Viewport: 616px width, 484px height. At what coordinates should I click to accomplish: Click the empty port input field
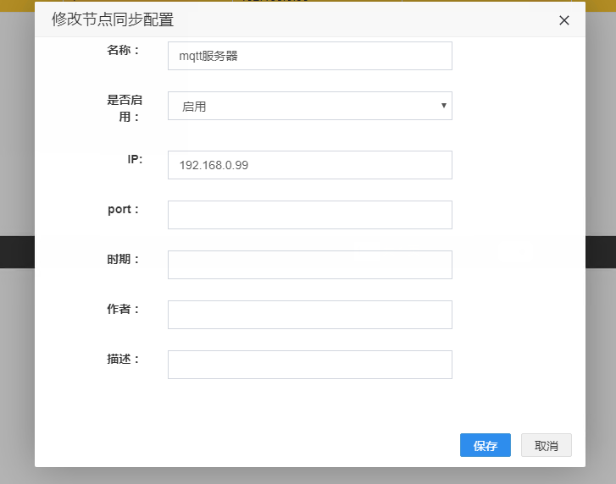click(310, 215)
